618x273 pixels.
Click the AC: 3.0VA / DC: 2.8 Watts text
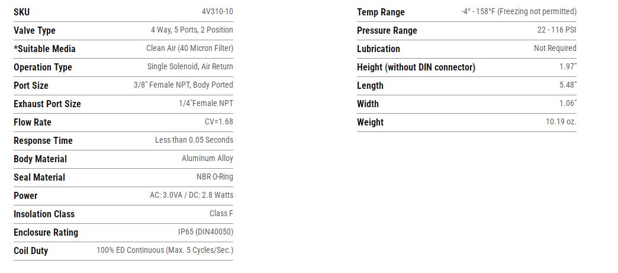(x=191, y=195)
